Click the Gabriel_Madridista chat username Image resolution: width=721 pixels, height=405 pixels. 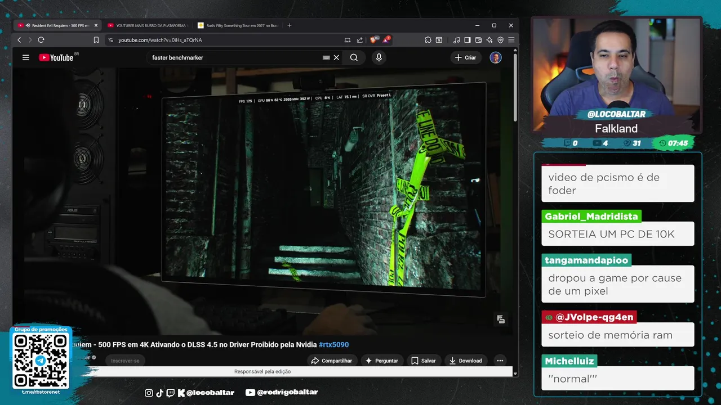pos(591,217)
